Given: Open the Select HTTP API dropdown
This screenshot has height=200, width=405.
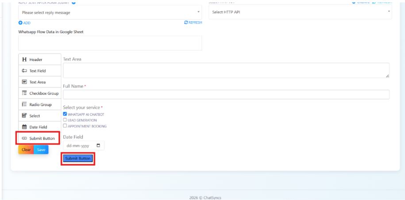Looking at the screenshot, I should point(300,12).
